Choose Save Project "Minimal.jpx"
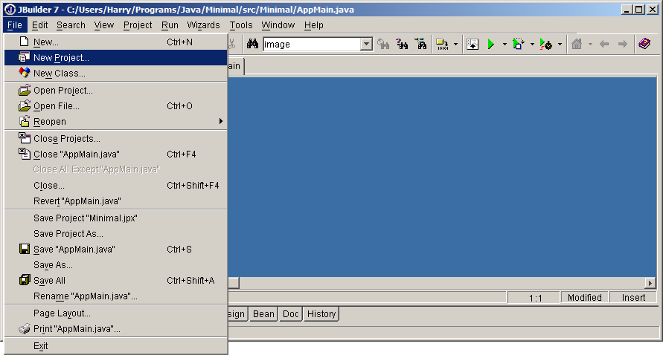 (x=116, y=218)
